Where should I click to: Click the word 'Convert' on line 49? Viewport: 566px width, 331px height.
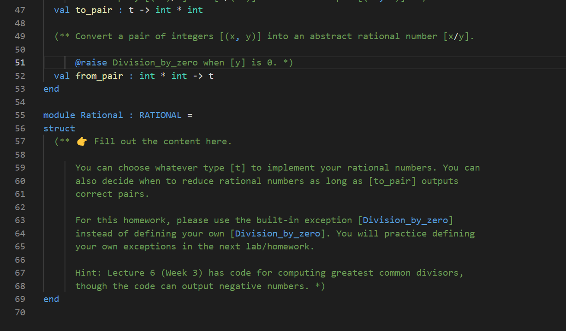coord(94,36)
